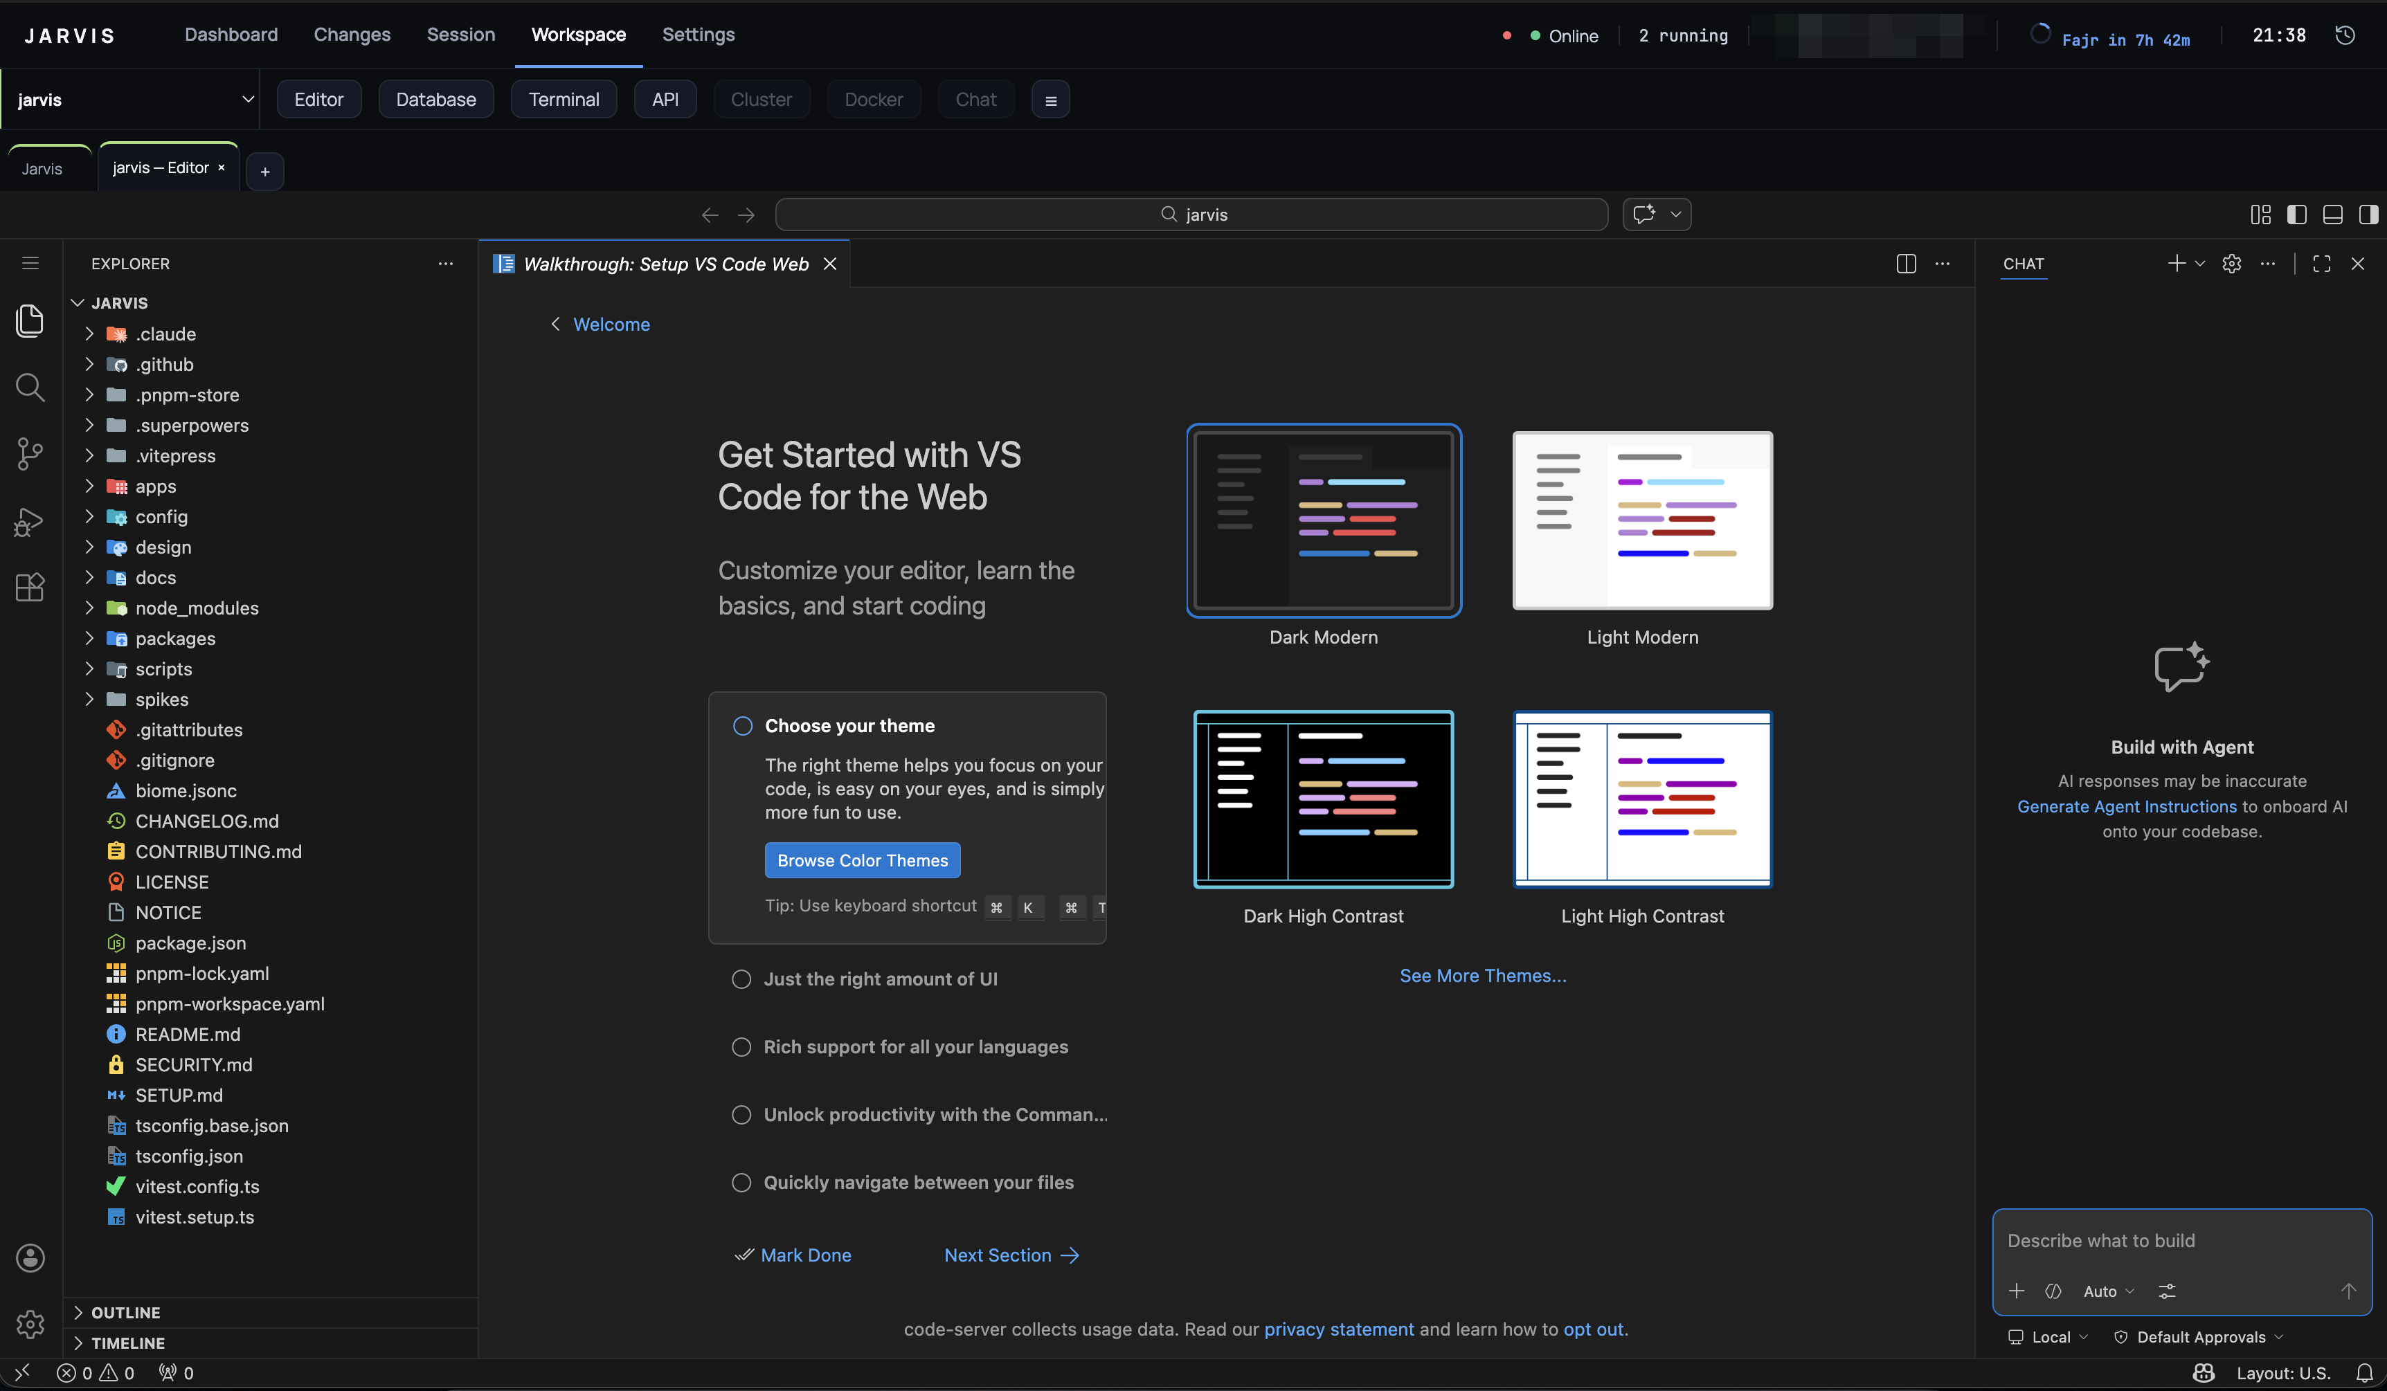The height and width of the screenshot is (1391, 2387).
Task: Click the history clock icon near 21:38
Action: [2345, 35]
